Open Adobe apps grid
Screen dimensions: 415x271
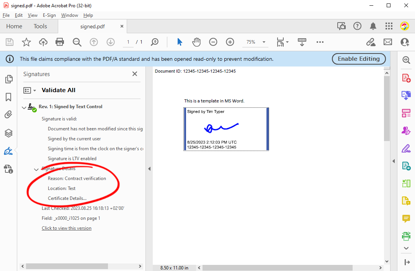pos(389,26)
